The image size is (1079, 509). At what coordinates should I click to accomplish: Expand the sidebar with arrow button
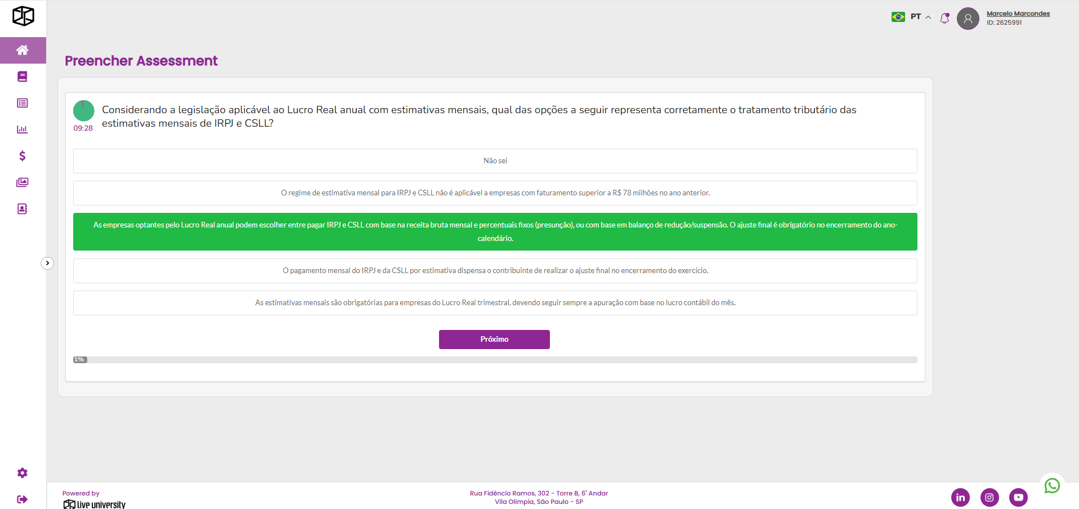pyautogui.click(x=47, y=263)
